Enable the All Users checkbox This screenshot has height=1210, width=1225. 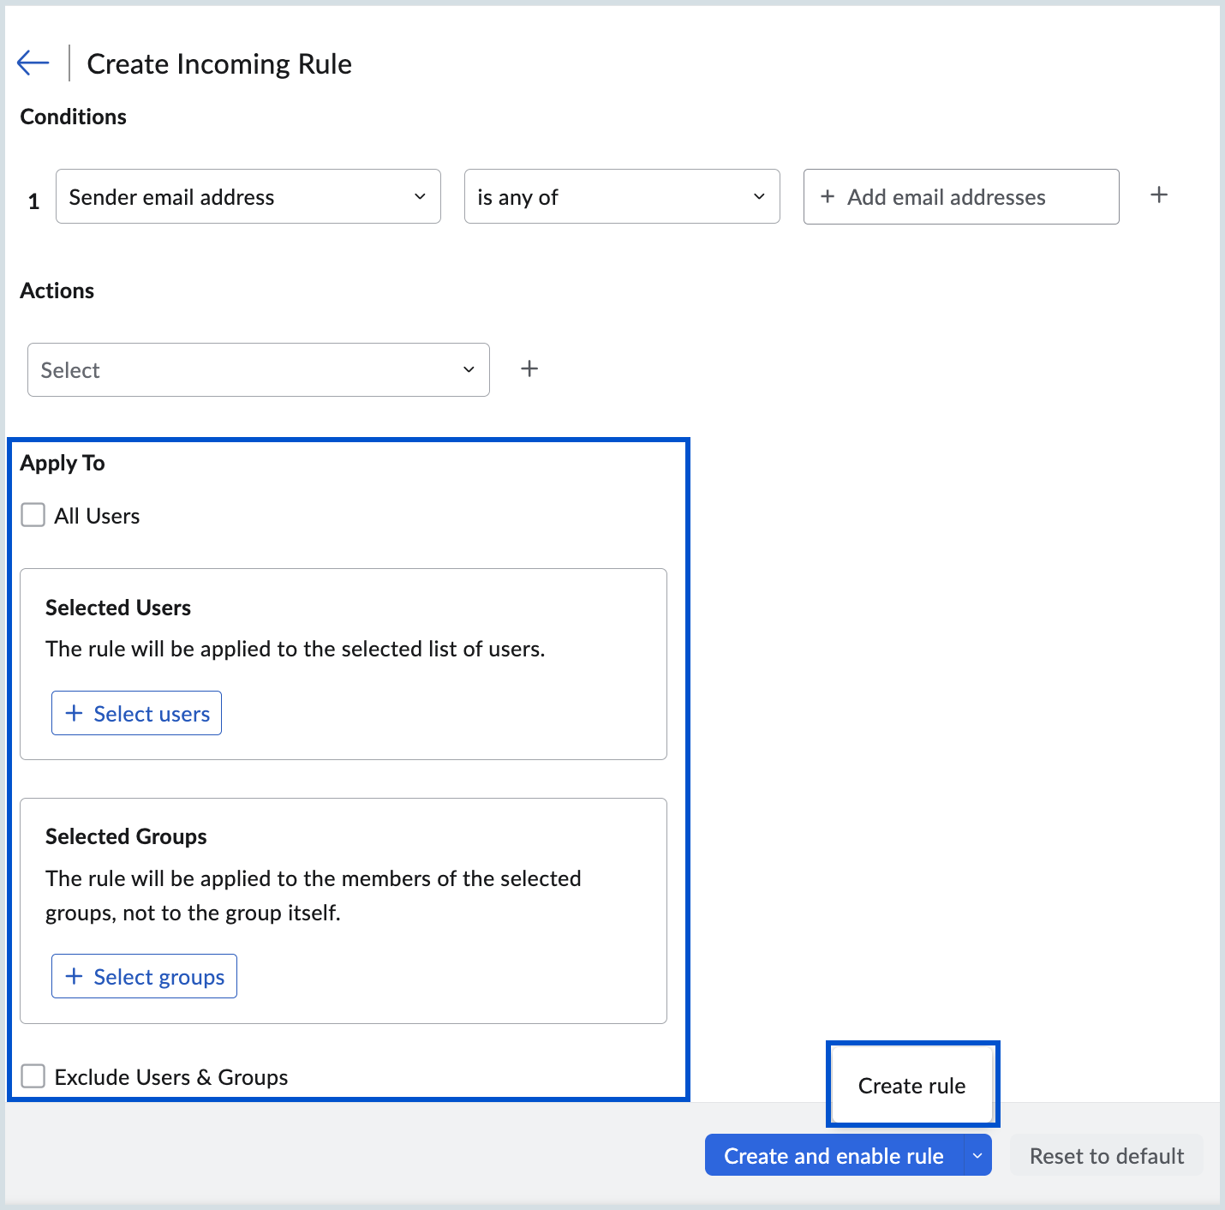pos(33,515)
